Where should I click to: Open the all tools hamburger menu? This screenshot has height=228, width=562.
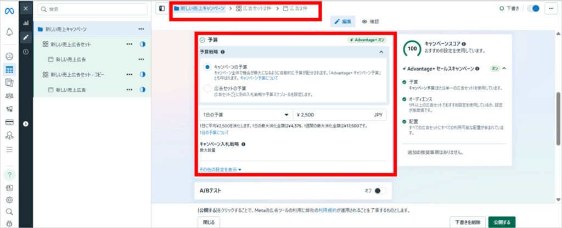pos(9,149)
